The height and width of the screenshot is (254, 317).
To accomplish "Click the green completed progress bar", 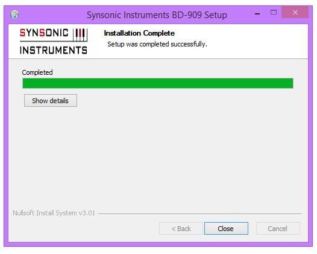I will pyautogui.click(x=158, y=83).
